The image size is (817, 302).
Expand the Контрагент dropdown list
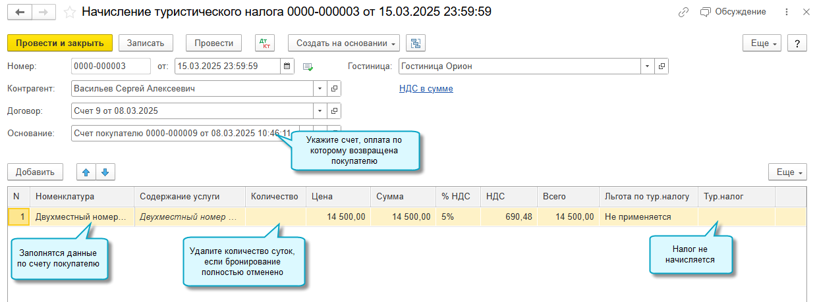[320, 88]
